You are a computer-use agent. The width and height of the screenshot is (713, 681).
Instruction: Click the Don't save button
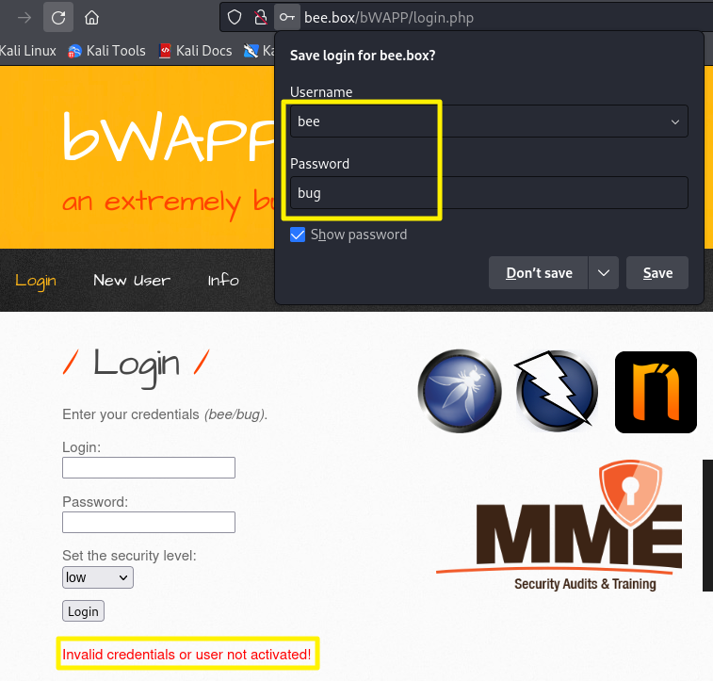[x=539, y=273]
